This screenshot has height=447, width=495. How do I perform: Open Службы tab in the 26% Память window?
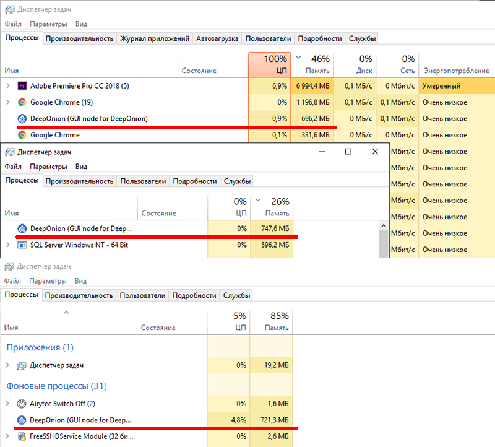point(237,181)
